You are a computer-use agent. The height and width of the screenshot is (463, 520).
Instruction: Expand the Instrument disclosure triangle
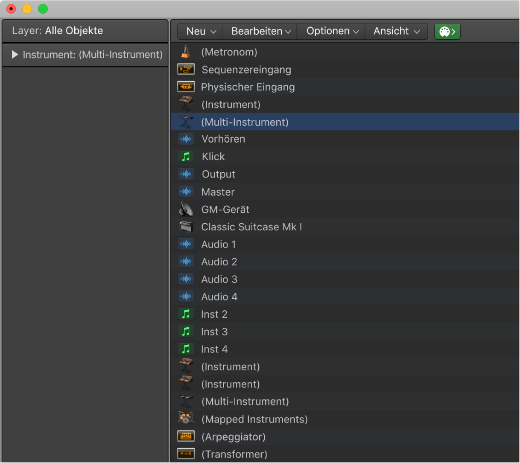[x=15, y=55]
